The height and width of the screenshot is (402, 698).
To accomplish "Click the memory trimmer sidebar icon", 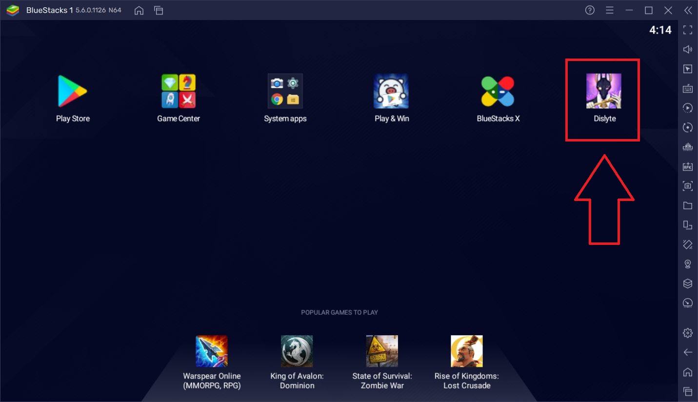I will tap(688, 147).
